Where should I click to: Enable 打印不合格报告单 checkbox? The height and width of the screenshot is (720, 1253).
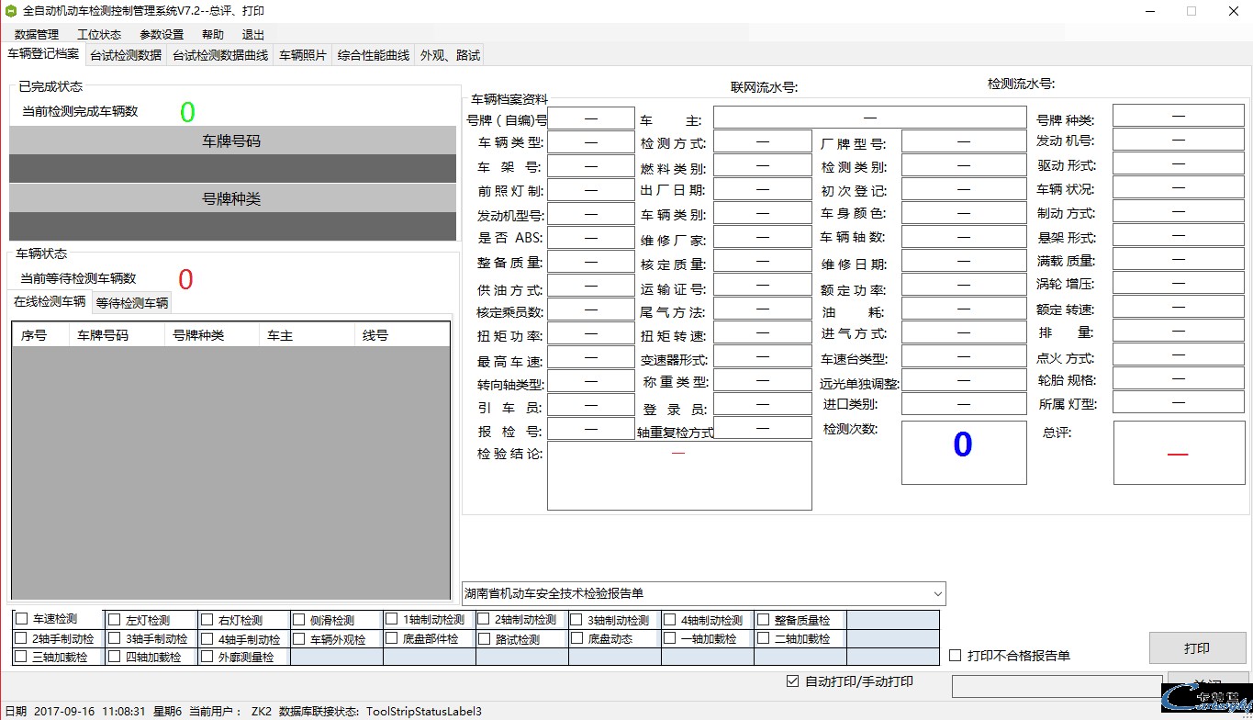(x=956, y=656)
